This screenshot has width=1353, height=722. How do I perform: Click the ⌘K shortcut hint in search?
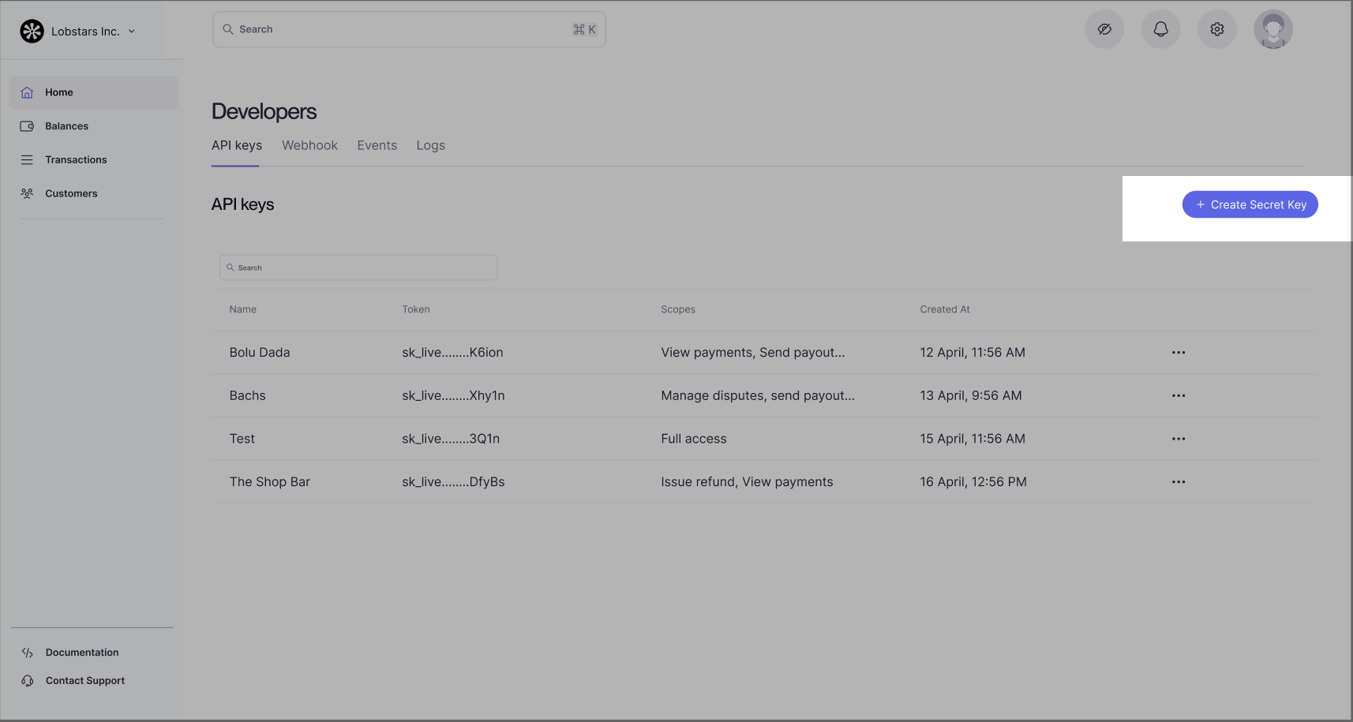(584, 29)
